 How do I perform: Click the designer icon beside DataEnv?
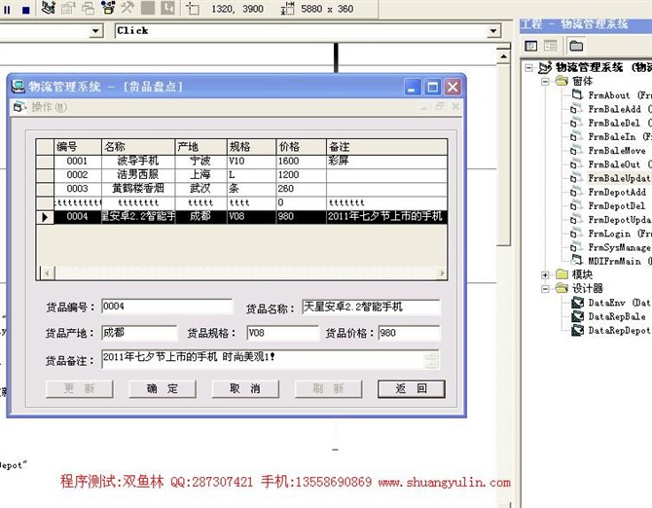coord(577,303)
